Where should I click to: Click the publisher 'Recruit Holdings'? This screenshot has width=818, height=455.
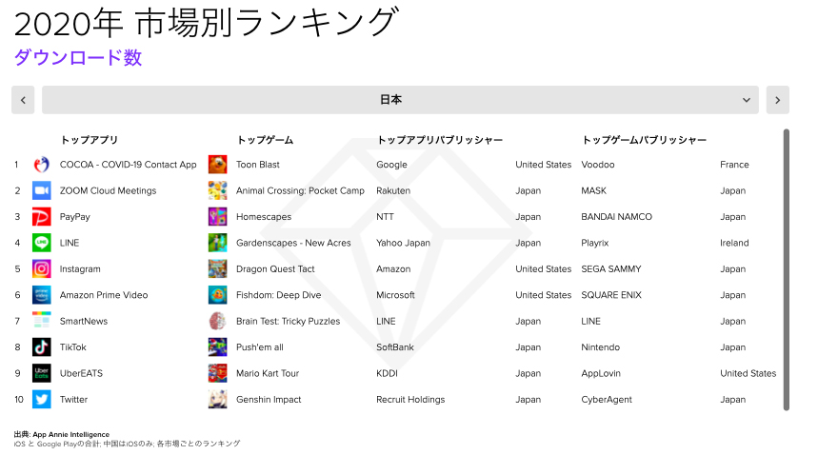410,399
